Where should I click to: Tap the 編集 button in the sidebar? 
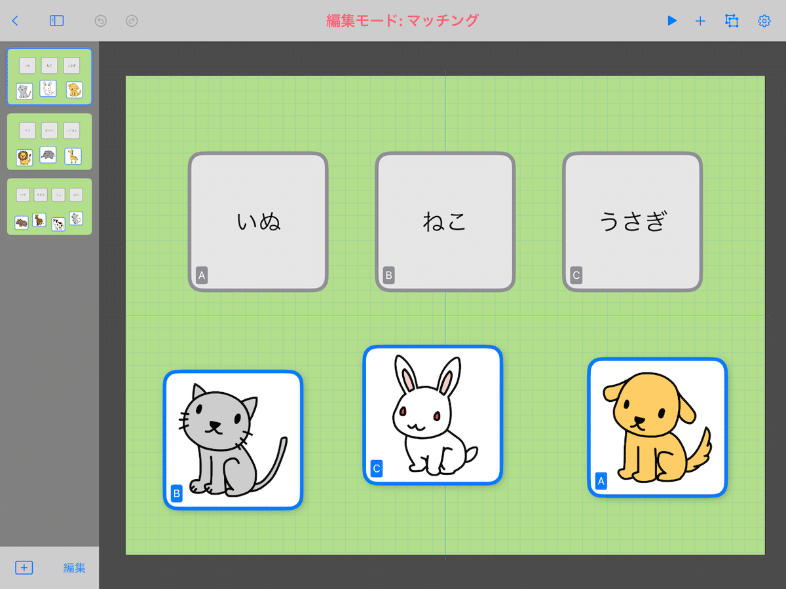click(75, 567)
